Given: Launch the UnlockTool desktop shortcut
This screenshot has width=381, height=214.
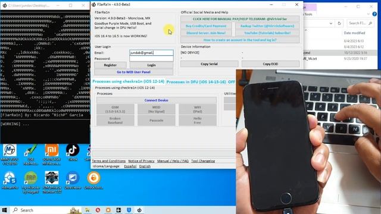Looking at the screenshot, I should click(93, 181).
